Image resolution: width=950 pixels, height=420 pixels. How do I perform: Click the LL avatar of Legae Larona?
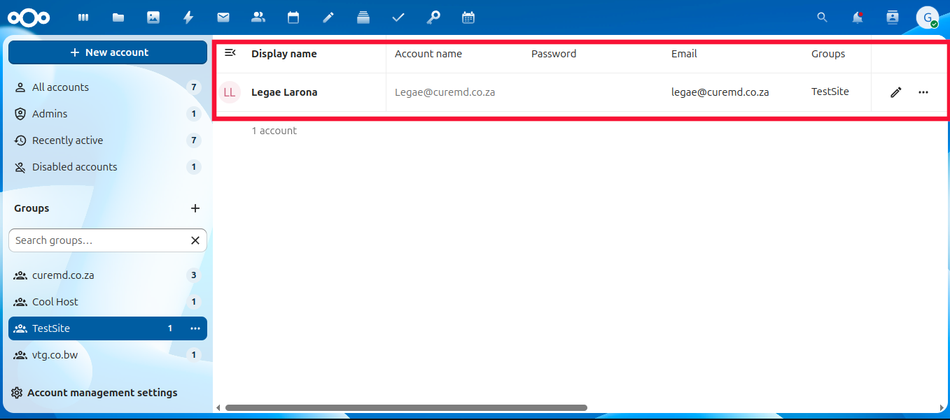(x=230, y=92)
